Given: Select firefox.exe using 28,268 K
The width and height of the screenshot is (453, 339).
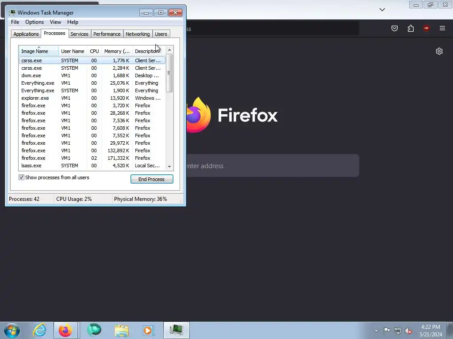Looking at the screenshot, I should (x=92, y=113).
